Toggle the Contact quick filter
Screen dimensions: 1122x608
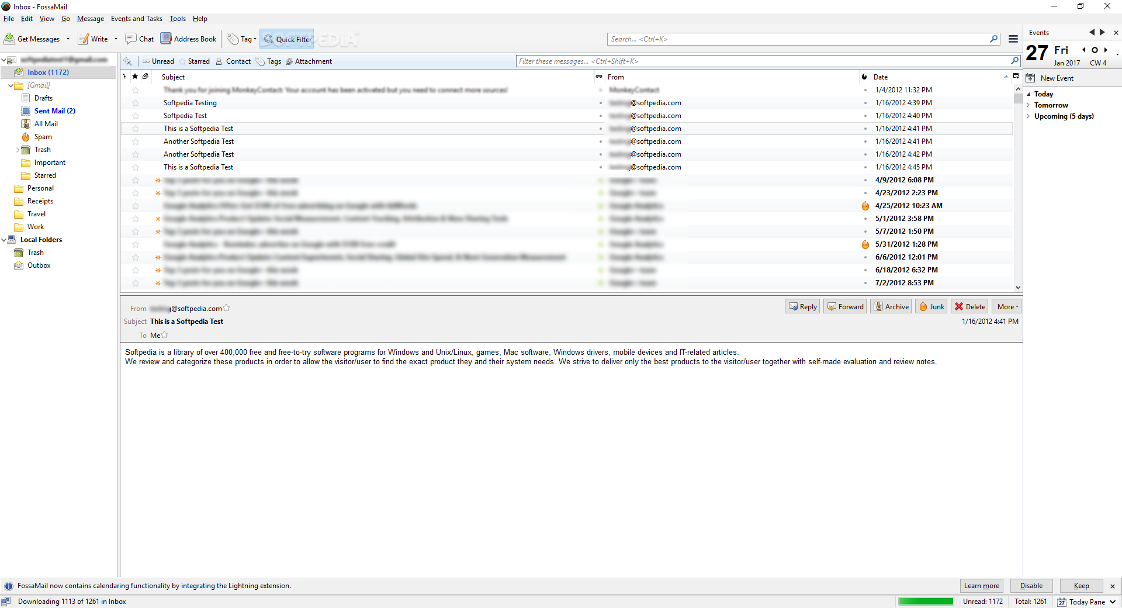pyautogui.click(x=233, y=61)
